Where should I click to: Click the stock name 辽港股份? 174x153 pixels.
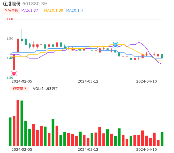(12, 4)
